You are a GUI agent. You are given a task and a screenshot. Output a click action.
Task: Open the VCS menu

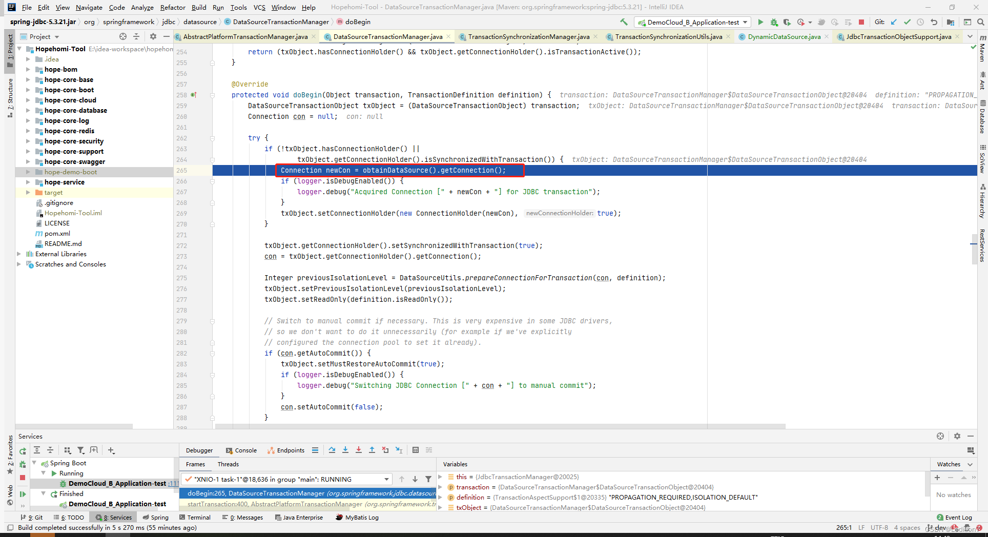[x=259, y=7]
